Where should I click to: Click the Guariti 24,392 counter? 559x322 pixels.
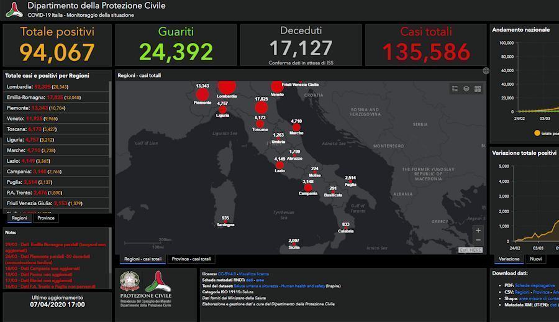tap(176, 45)
